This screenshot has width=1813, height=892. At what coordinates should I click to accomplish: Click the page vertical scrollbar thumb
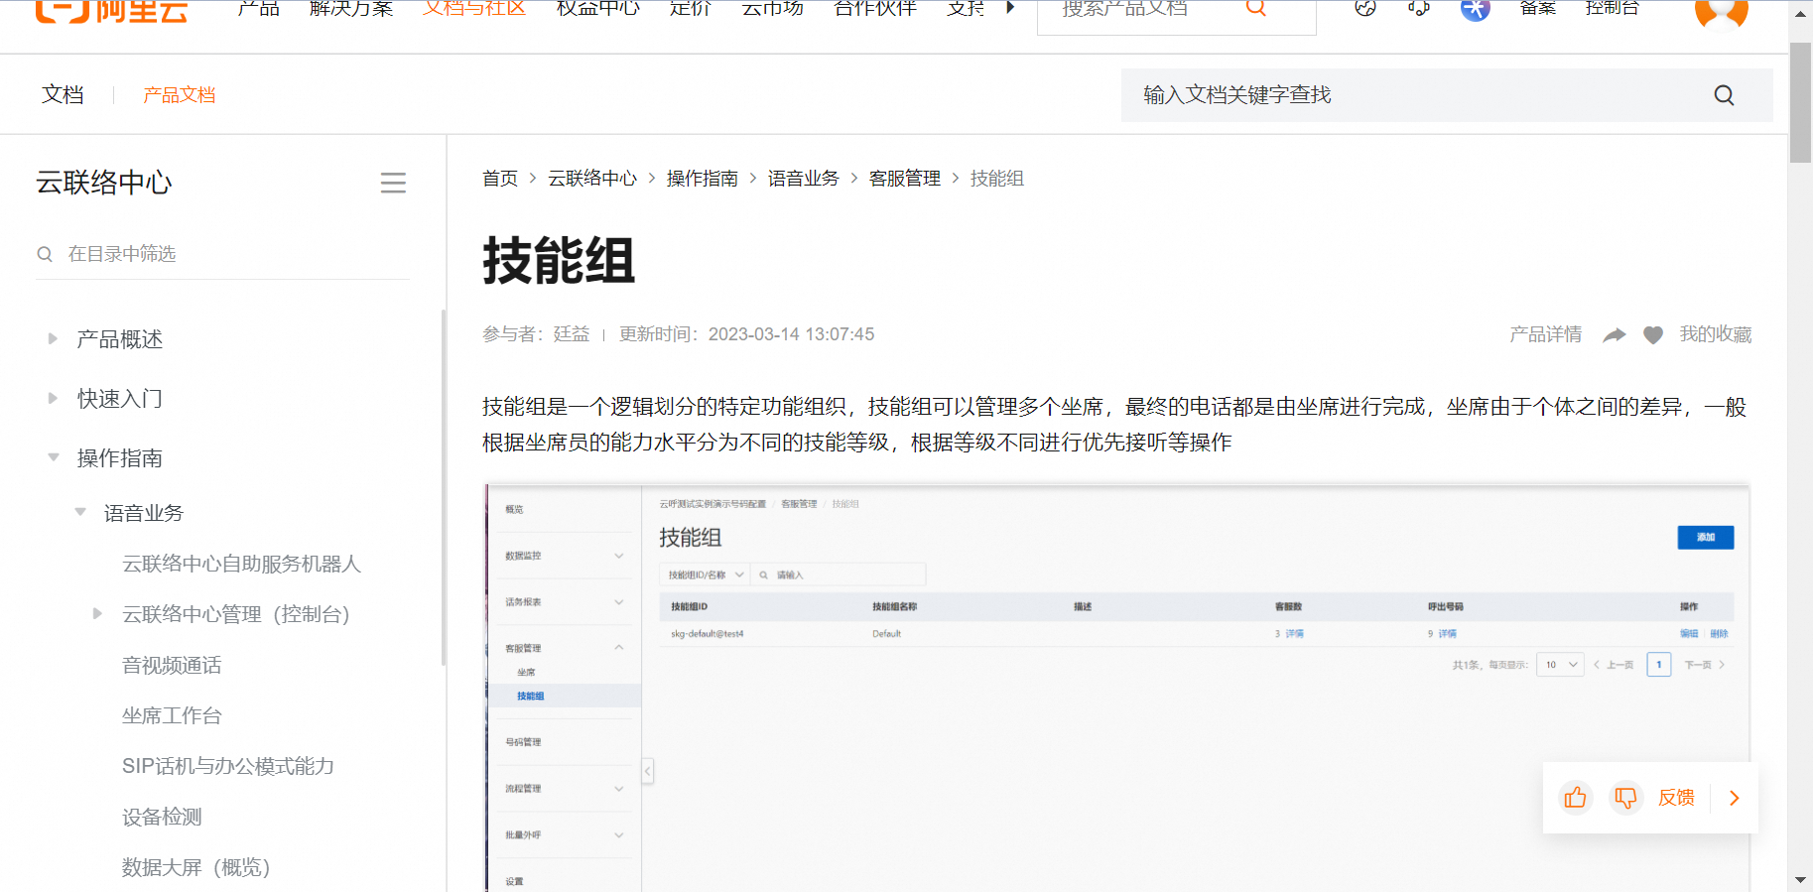coord(1800,102)
